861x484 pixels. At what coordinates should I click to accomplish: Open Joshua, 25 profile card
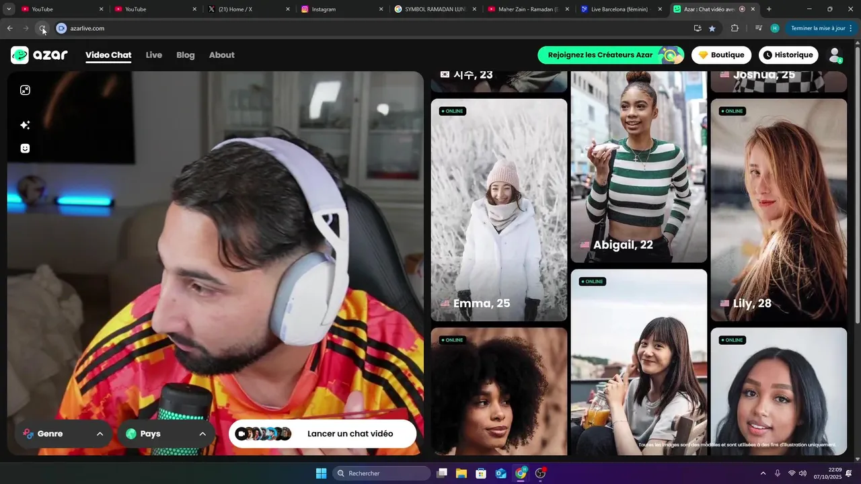click(x=779, y=81)
